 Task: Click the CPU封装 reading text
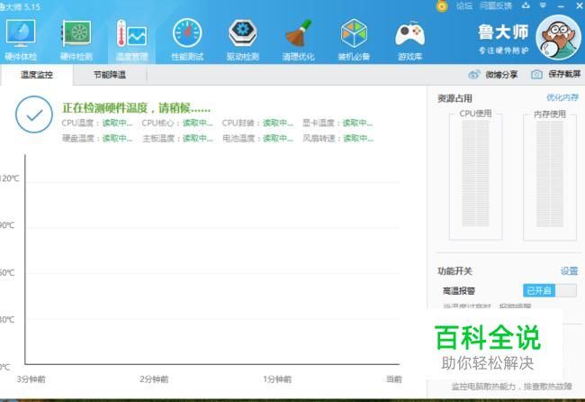(257, 123)
